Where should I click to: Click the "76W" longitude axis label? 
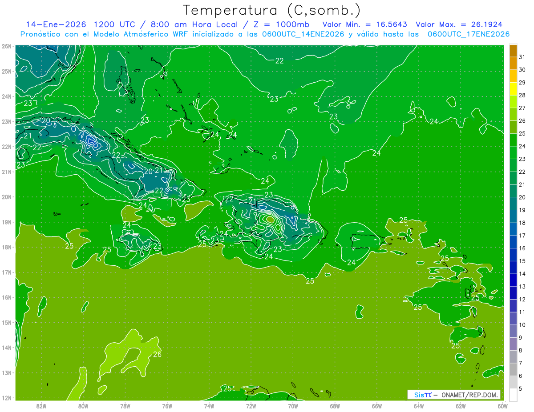pyautogui.click(x=167, y=406)
